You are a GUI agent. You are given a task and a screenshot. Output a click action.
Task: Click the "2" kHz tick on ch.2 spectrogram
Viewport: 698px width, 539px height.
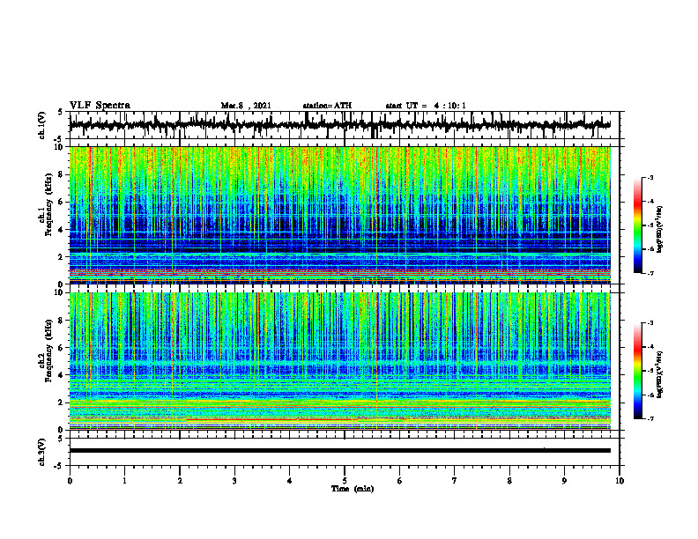62,402
